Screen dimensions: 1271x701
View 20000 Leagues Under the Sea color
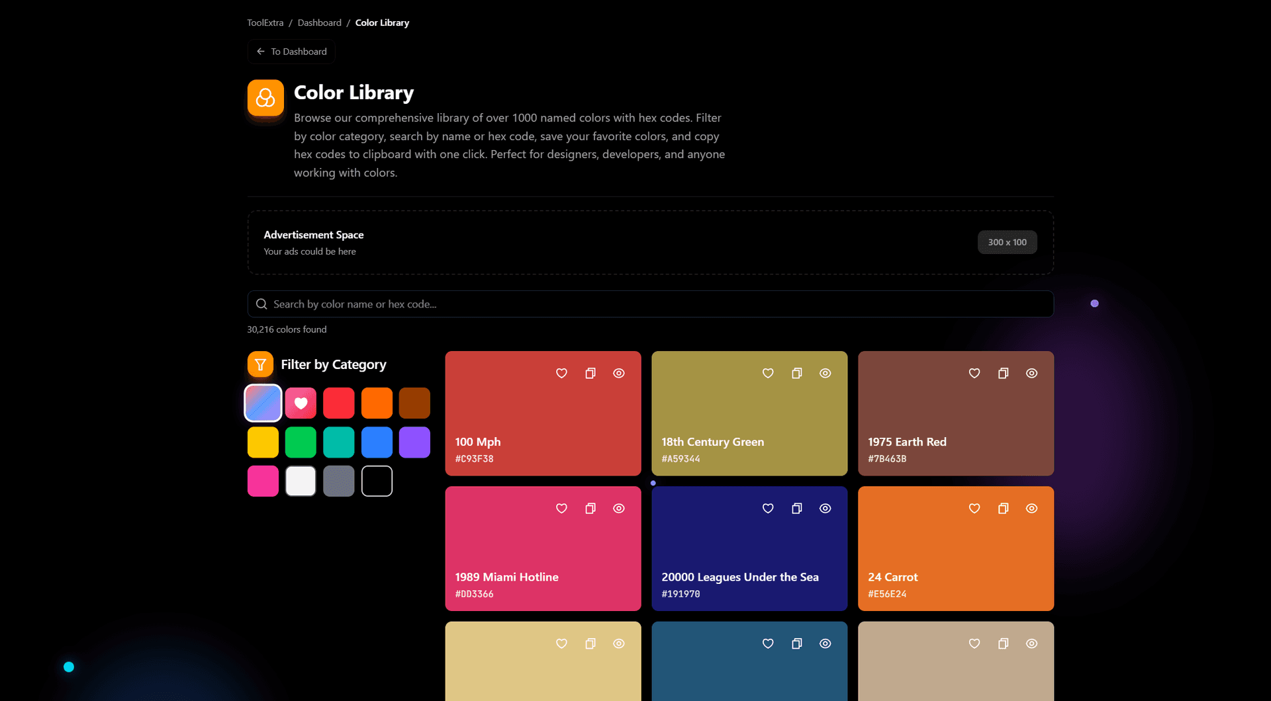[x=825, y=509]
